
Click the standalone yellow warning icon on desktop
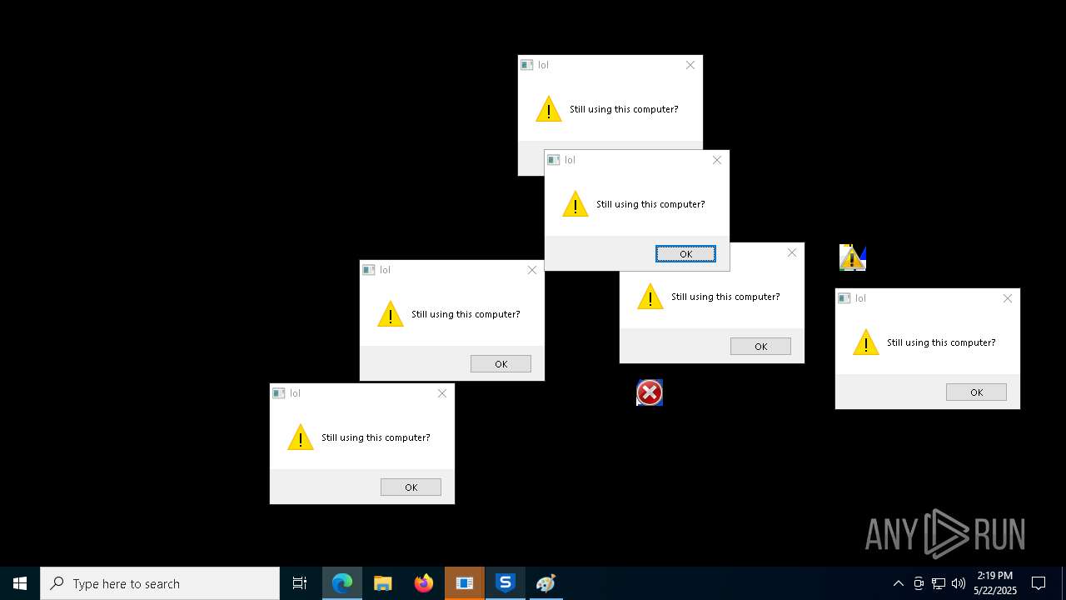tap(853, 257)
